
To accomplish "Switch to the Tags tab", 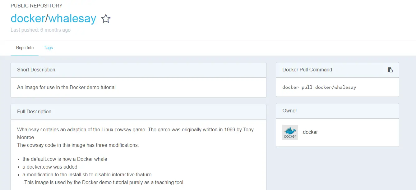I will (48, 48).
